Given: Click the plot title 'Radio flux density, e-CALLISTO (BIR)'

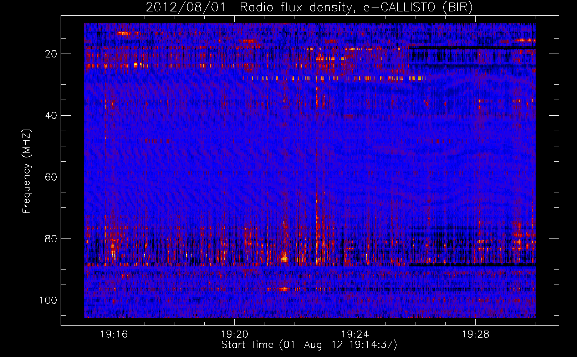Looking at the screenshot, I should point(356,7).
